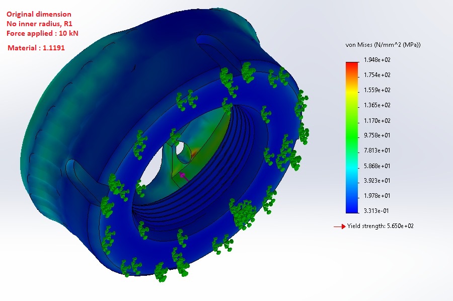Select the legend value 1.365e+02
The width and height of the screenshot is (453, 301).
377,105
